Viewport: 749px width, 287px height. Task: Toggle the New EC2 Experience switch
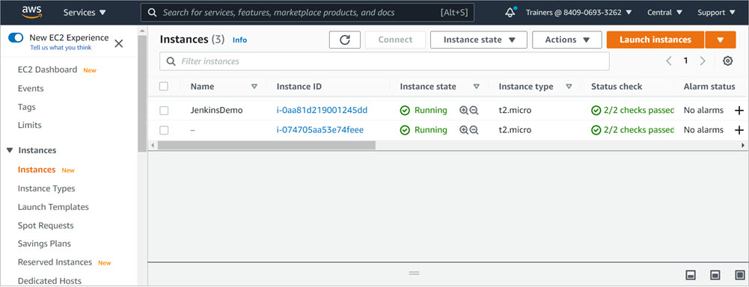pos(16,37)
